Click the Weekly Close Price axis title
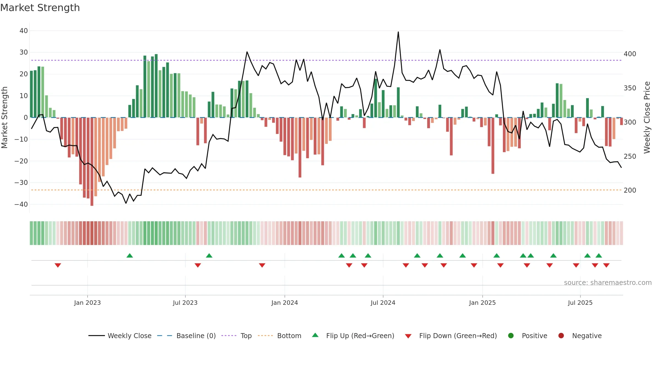This screenshot has width=661, height=372. [x=647, y=117]
